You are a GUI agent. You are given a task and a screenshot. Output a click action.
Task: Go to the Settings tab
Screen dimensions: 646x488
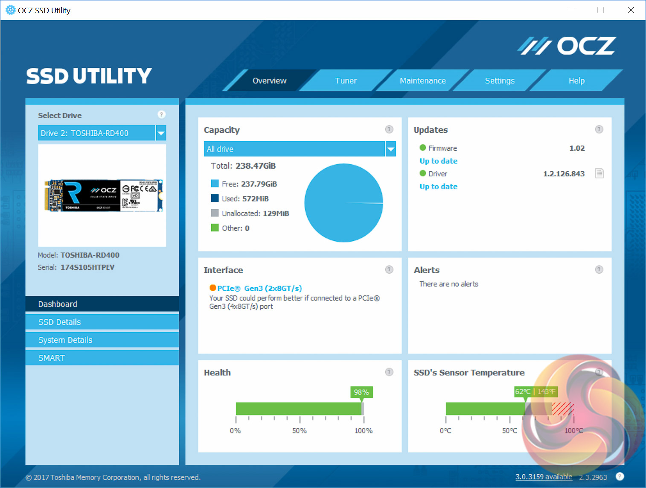500,81
